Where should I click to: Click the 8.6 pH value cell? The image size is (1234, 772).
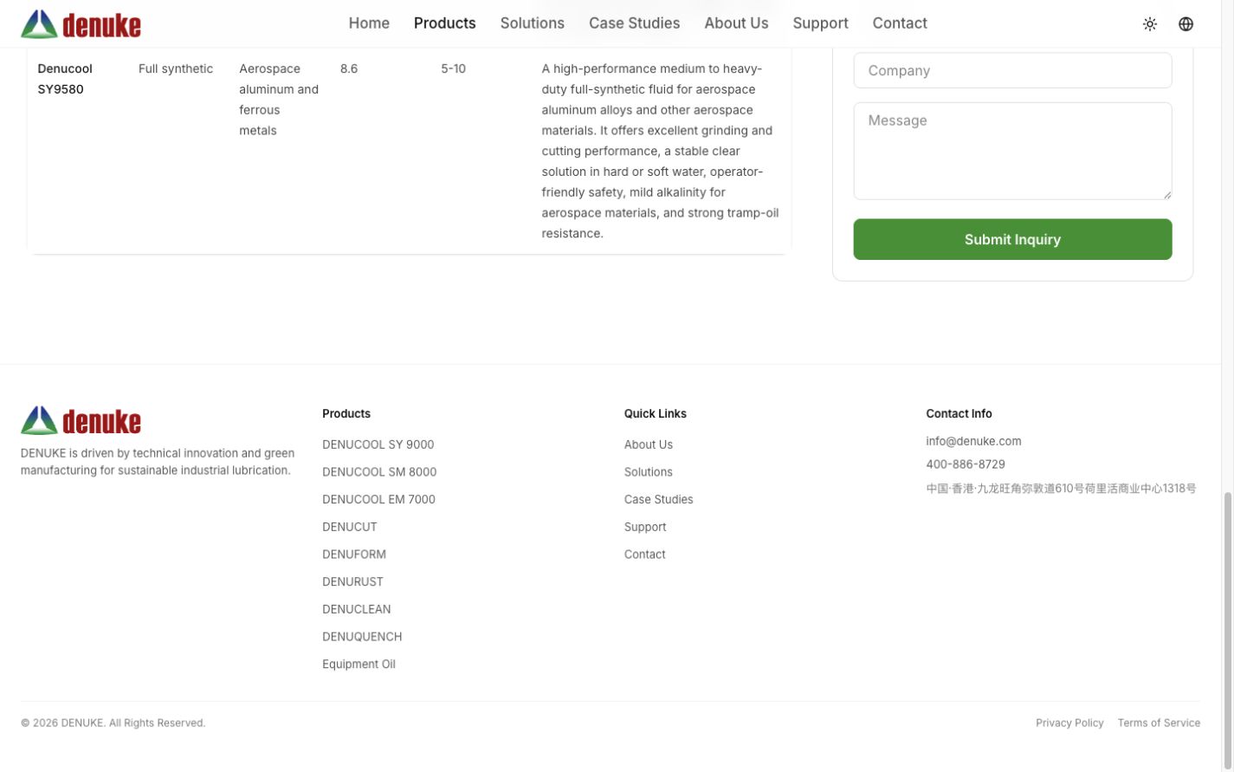tap(349, 68)
